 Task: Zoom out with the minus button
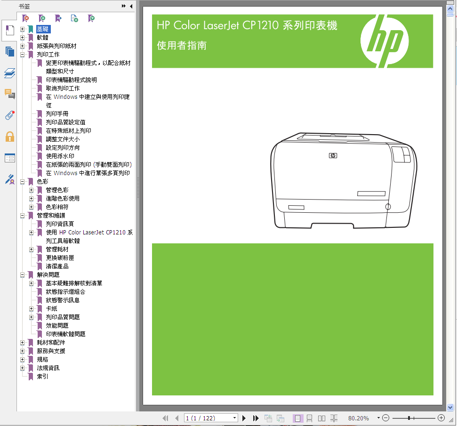(385, 418)
